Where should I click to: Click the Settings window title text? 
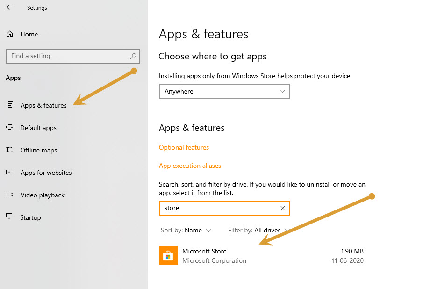(37, 8)
